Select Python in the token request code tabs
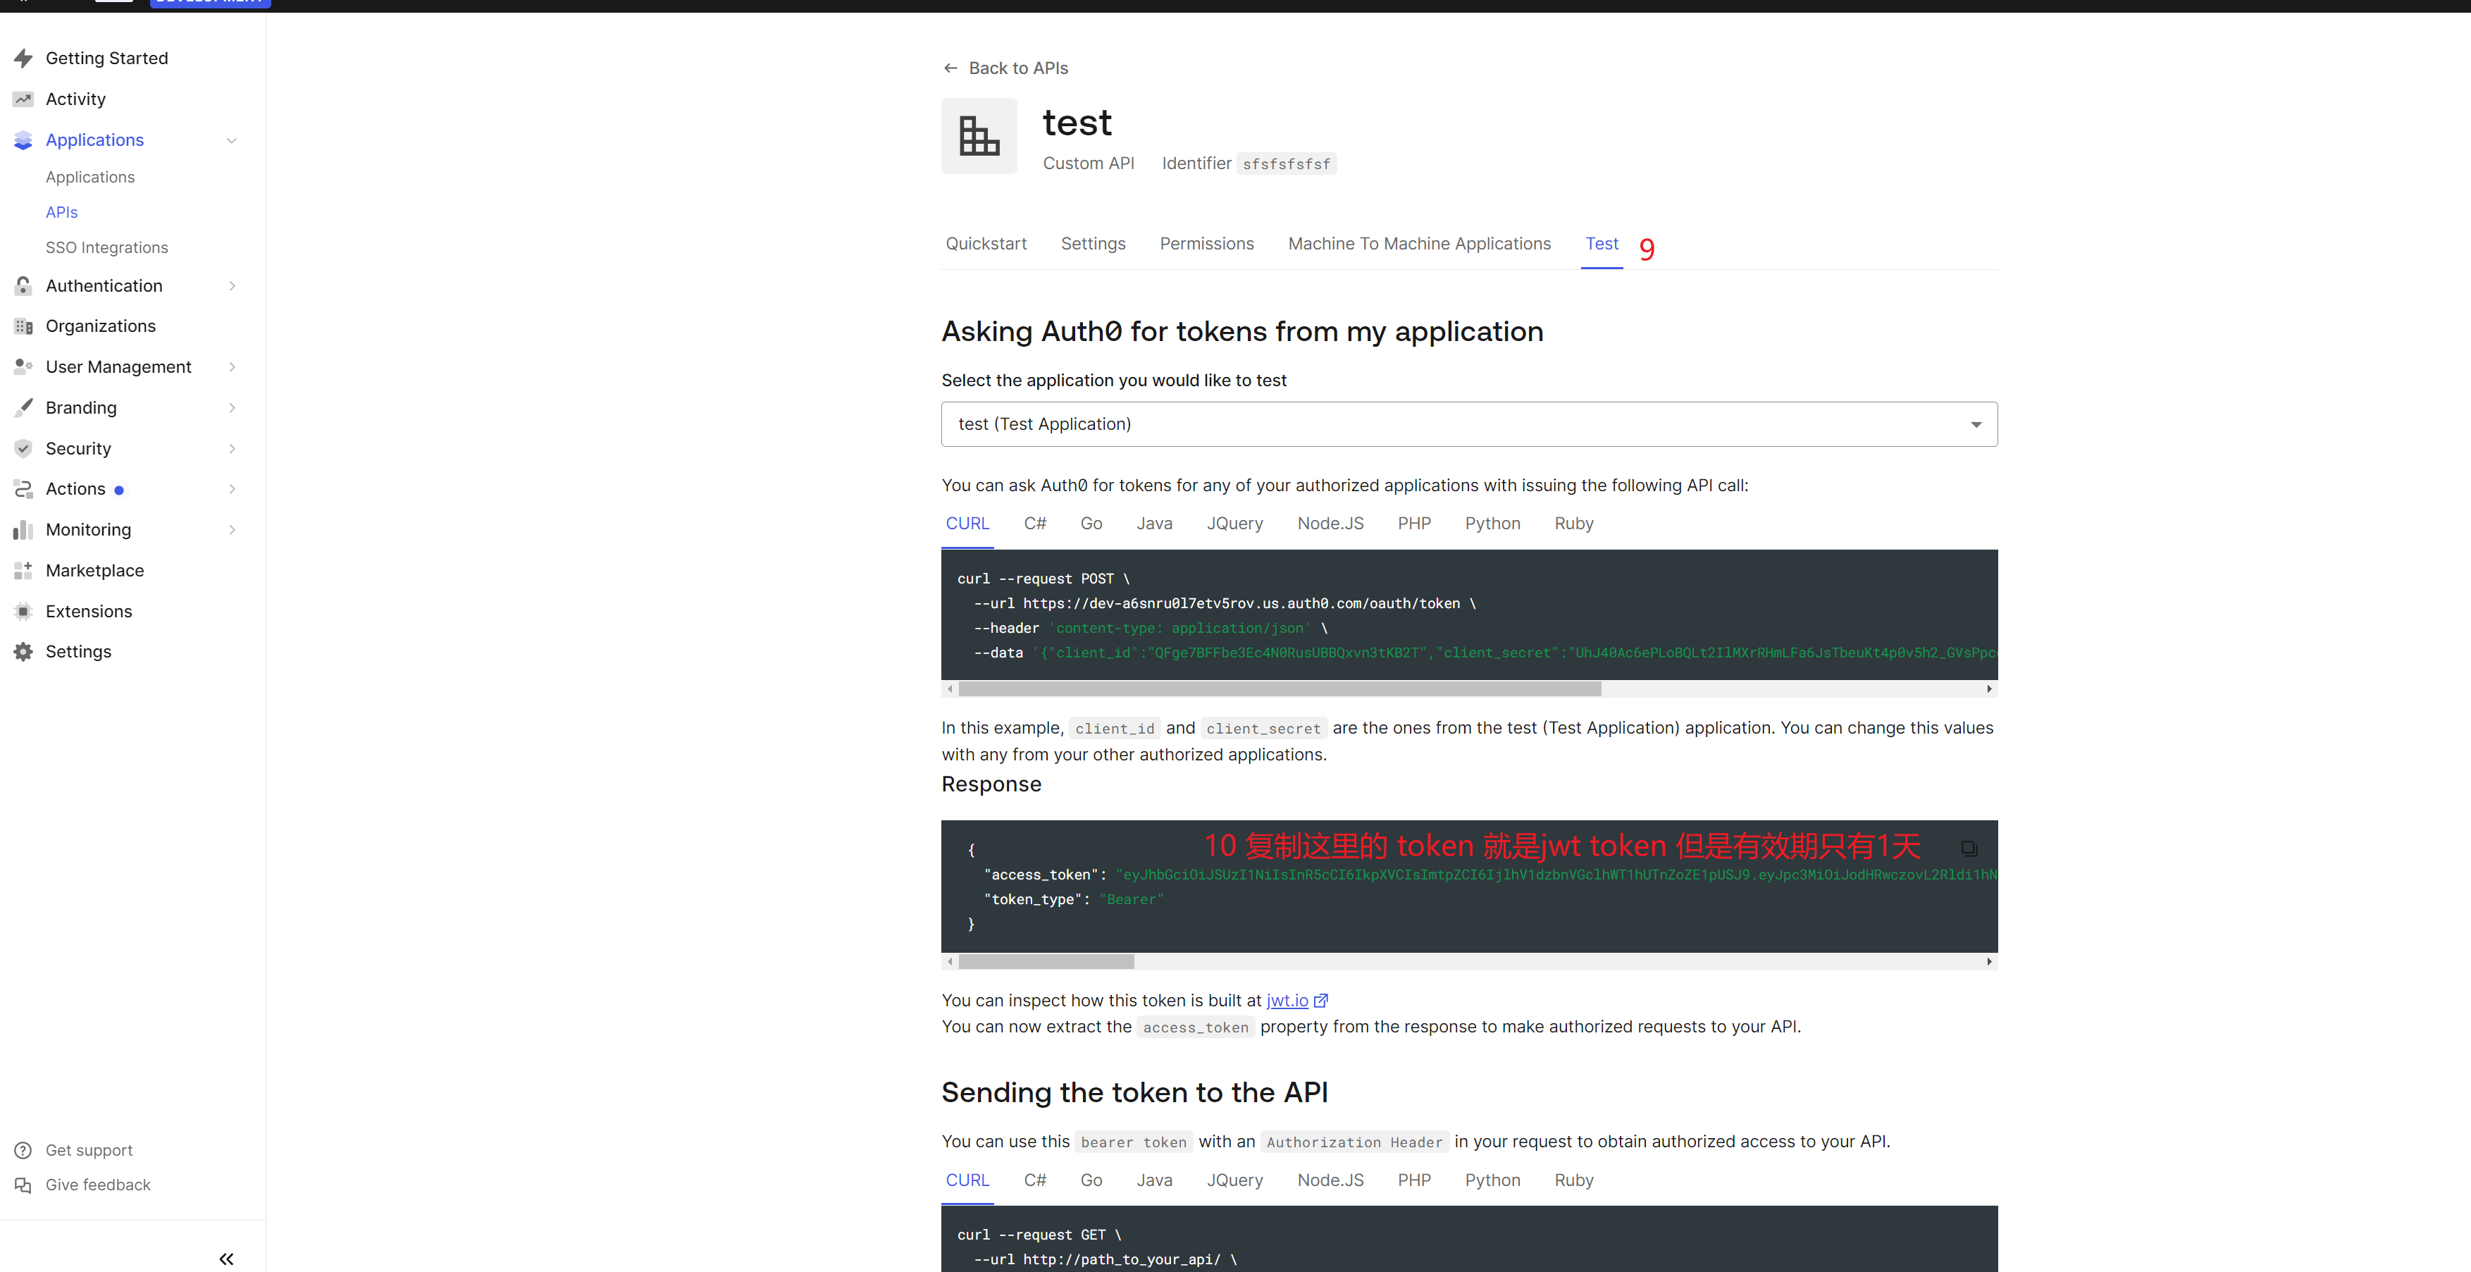This screenshot has width=2471, height=1272. click(1492, 524)
